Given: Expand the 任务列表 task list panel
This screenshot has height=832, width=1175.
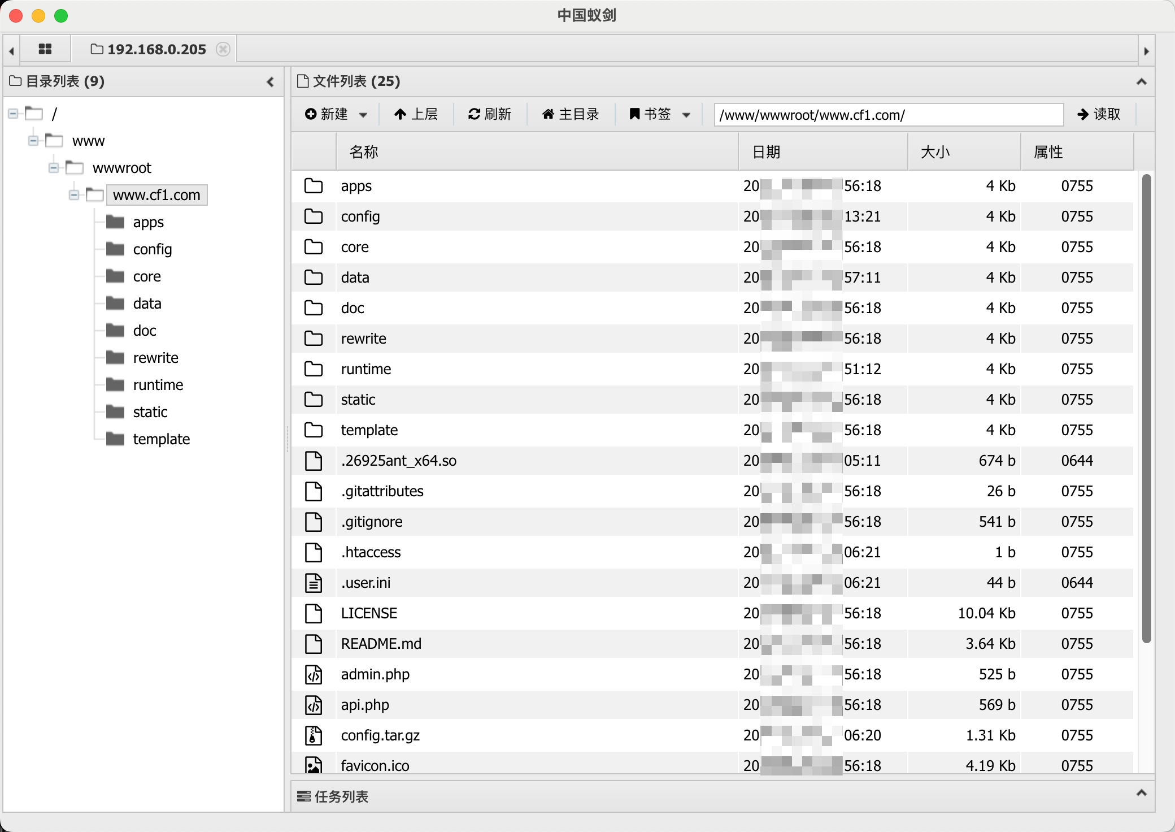Looking at the screenshot, I should tap(1141, 793).
